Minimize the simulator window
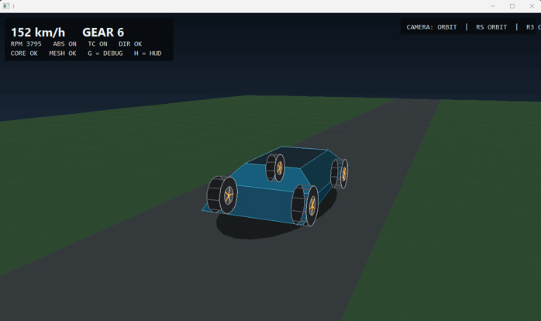 493,6
